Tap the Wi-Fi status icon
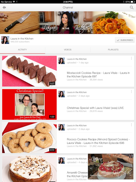This screenshot has width=136, height=182. [14, 2]
